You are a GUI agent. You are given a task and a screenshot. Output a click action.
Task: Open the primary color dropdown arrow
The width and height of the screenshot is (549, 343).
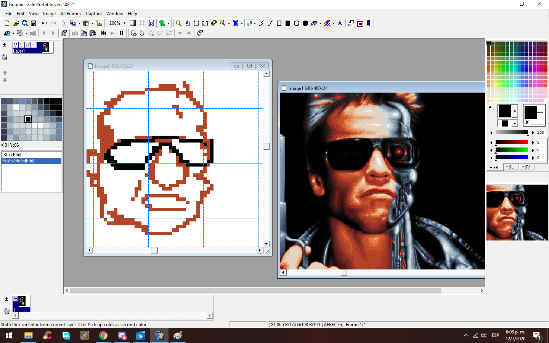pyautogui.click(x=515, y=111)
